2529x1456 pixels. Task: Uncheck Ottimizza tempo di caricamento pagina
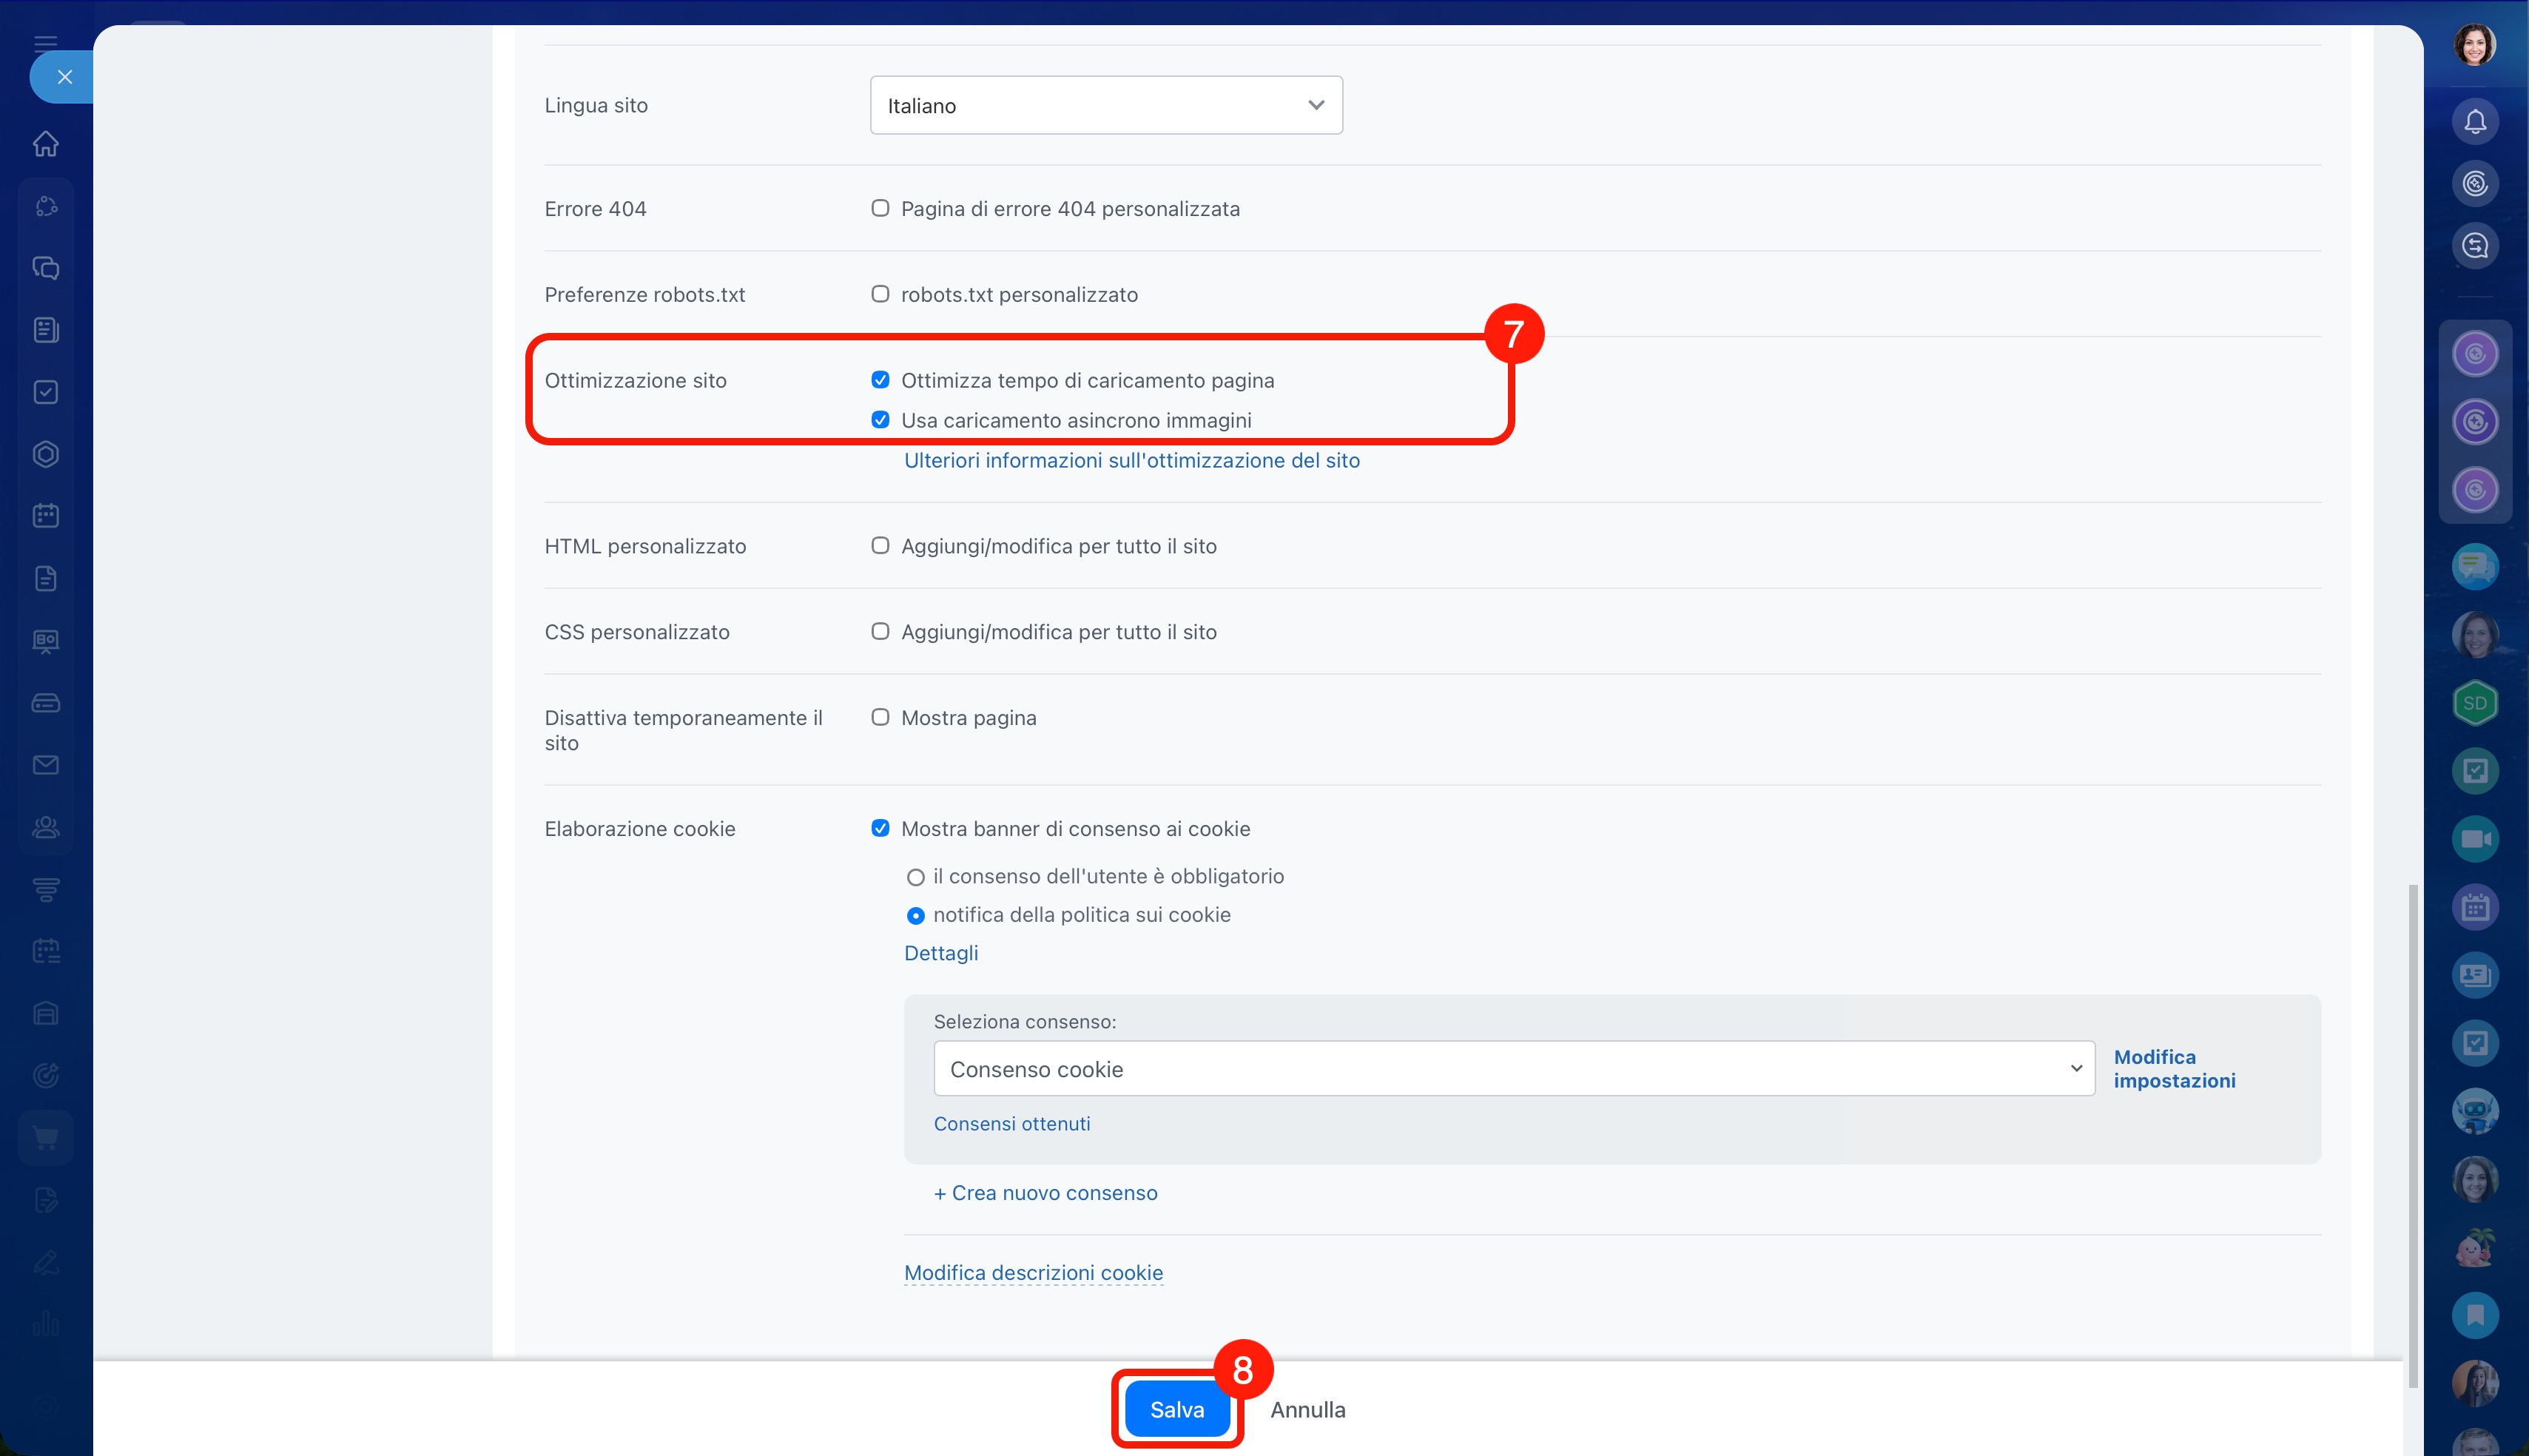tap(880, 380)
